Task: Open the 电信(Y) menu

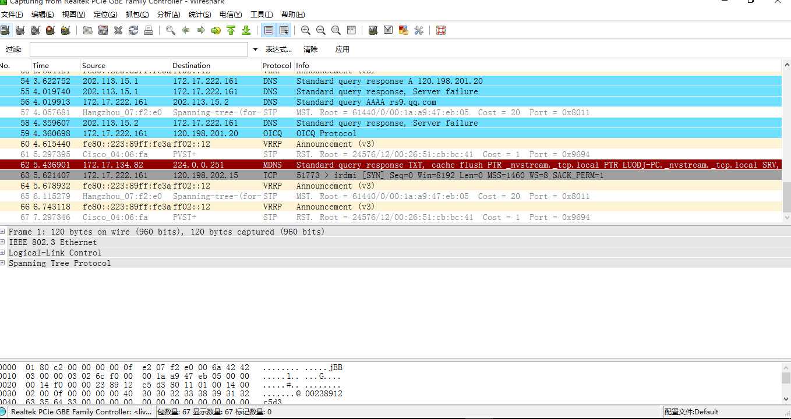Action: [231, 15]
